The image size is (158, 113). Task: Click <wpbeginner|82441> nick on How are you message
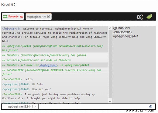click(x=16, y=89)
